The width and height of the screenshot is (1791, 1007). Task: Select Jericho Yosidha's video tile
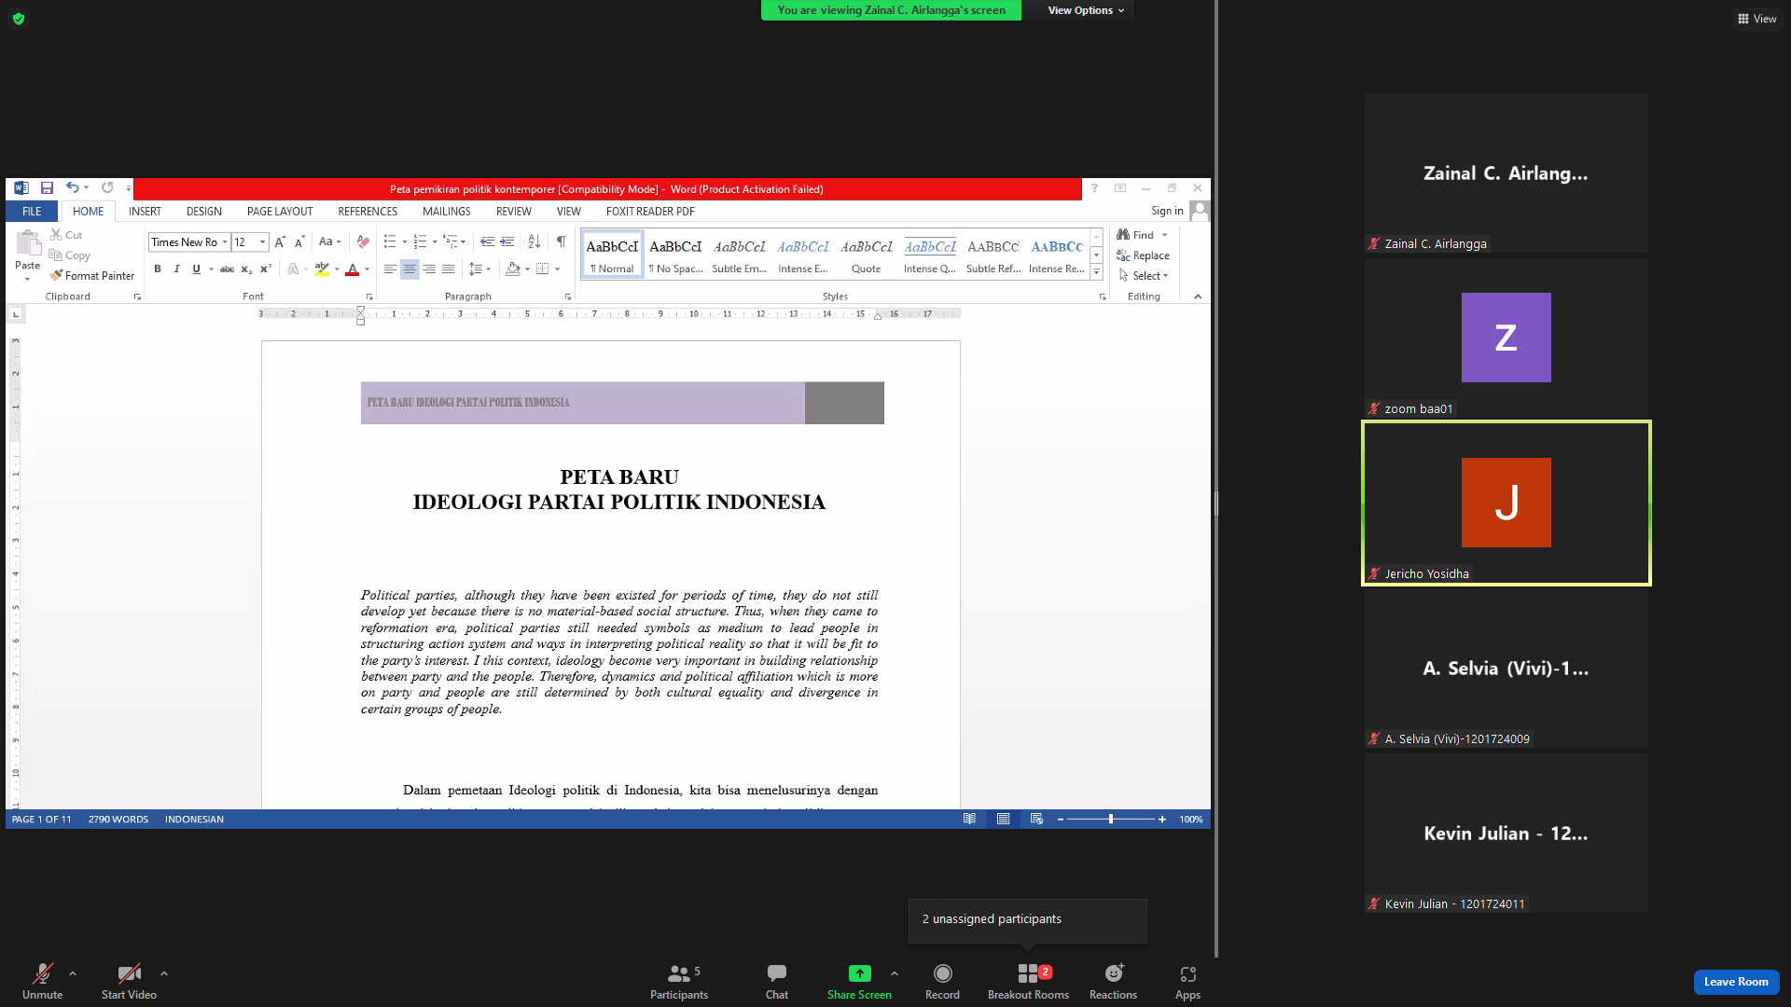[x=1506, y=504]
